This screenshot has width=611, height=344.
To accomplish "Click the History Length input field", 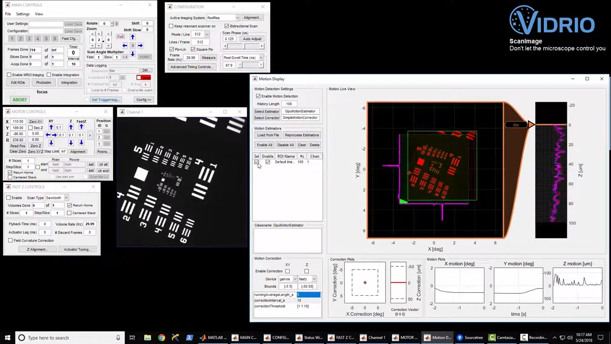I will (x=289, y=104).
